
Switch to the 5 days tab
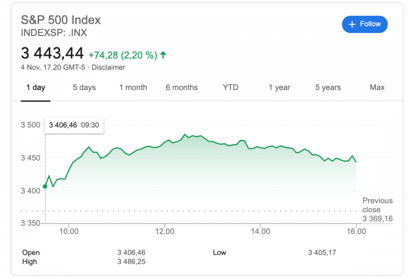(x=84, y=88)
